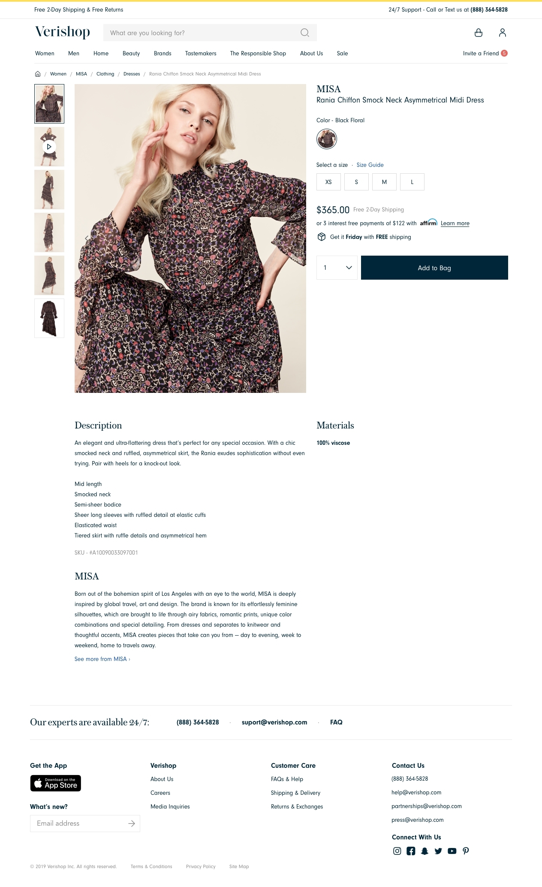Choose size L
542x887 pixels.
click(x=412, y=182)
